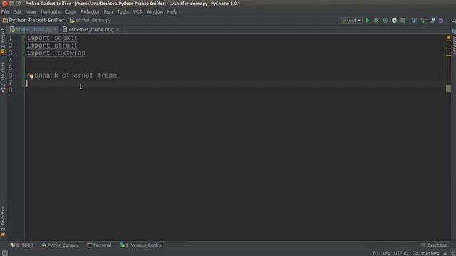Screen dimensions: 456x256
Task: Click the lock read-only status icon
Action: [x=445, y=253]
